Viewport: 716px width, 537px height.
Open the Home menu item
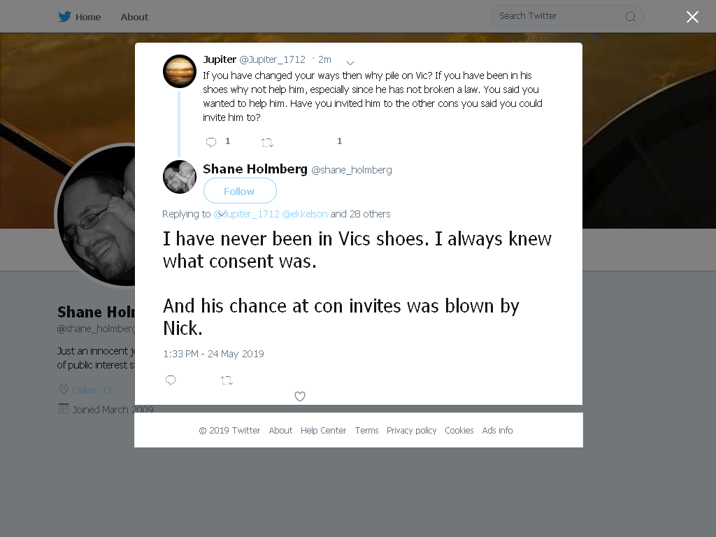tap(88, 17)
